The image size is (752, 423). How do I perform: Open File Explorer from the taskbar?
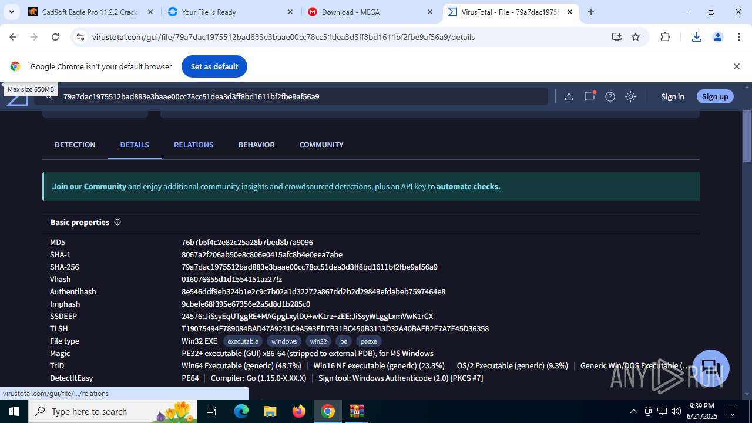270,411
